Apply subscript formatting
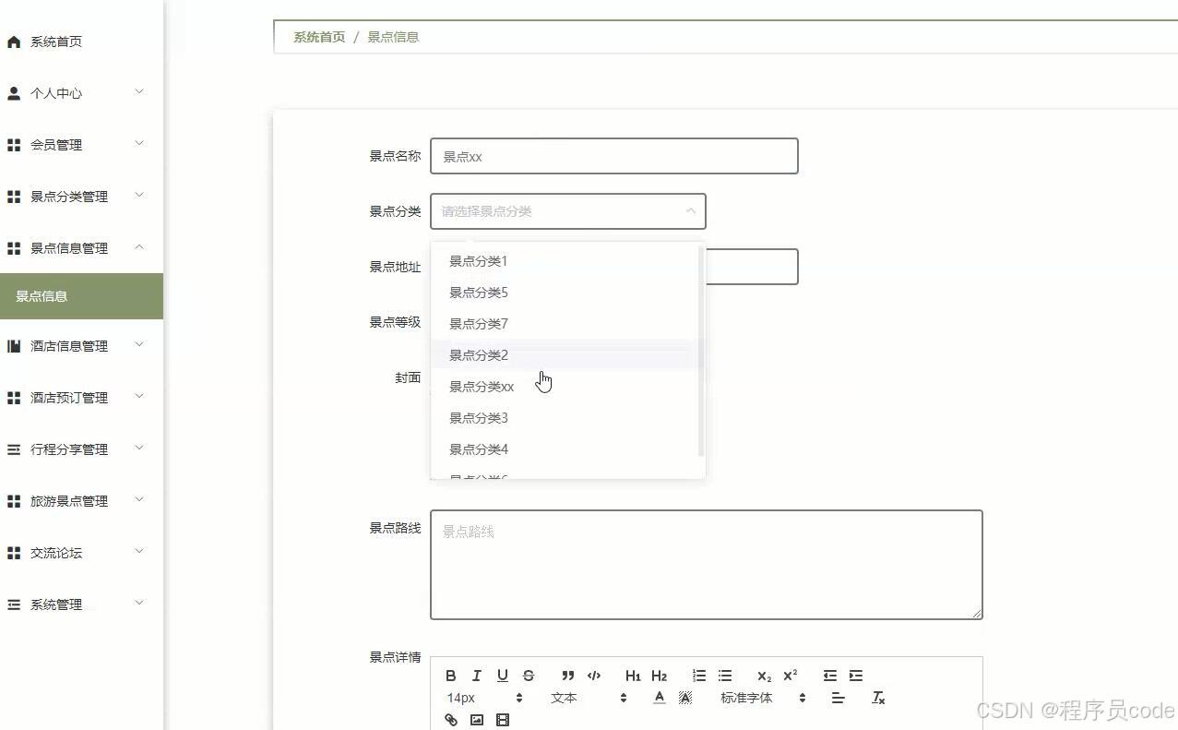The image size is (1178, 730). click(764, 676)
